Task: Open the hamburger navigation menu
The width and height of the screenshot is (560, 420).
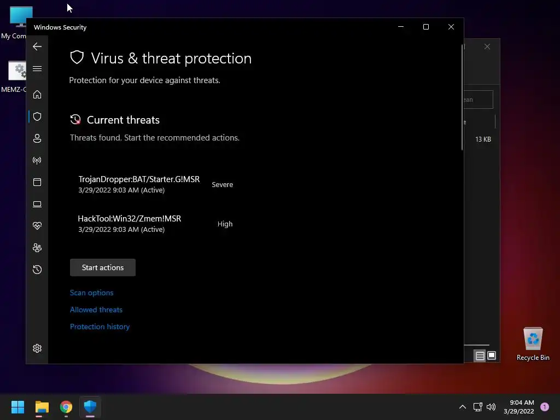Action: coord(37,68)
